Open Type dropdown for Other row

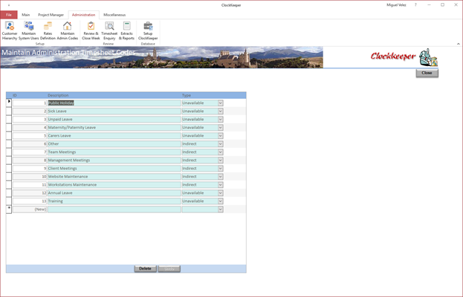point(220,144)
